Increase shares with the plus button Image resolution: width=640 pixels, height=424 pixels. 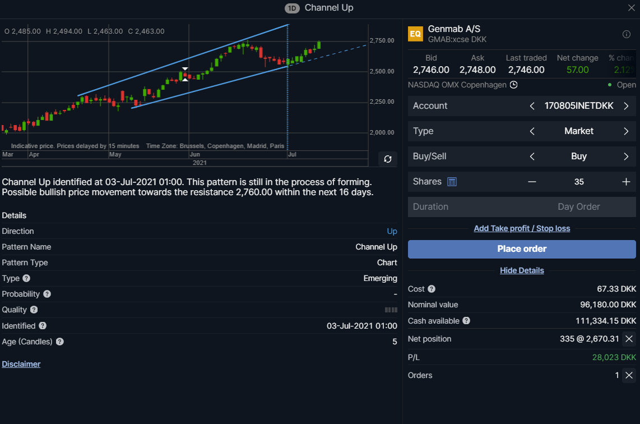(626, 182)
